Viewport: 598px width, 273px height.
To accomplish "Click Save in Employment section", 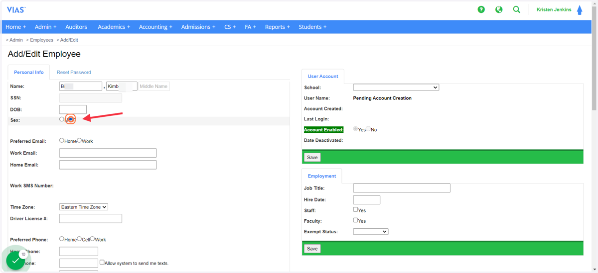I will click(x=312, y=249).
